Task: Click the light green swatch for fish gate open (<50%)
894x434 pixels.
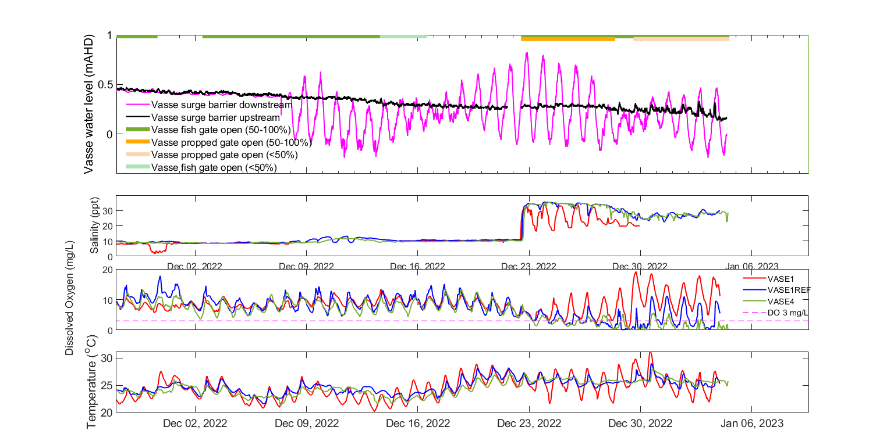Action: coord(137,167)
